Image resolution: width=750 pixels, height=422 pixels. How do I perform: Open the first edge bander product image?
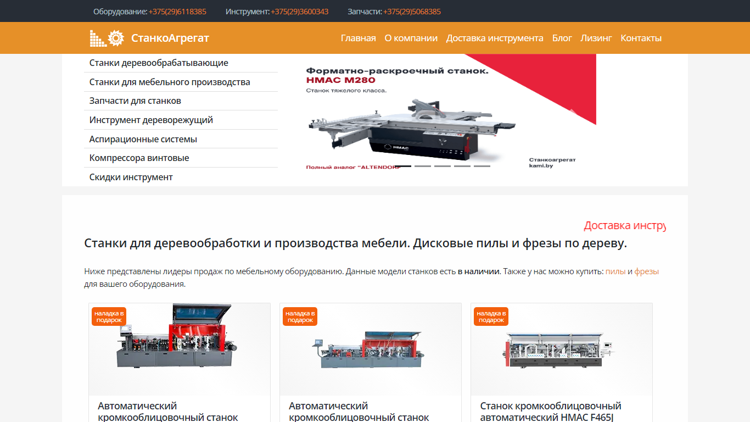pos(180,349)
